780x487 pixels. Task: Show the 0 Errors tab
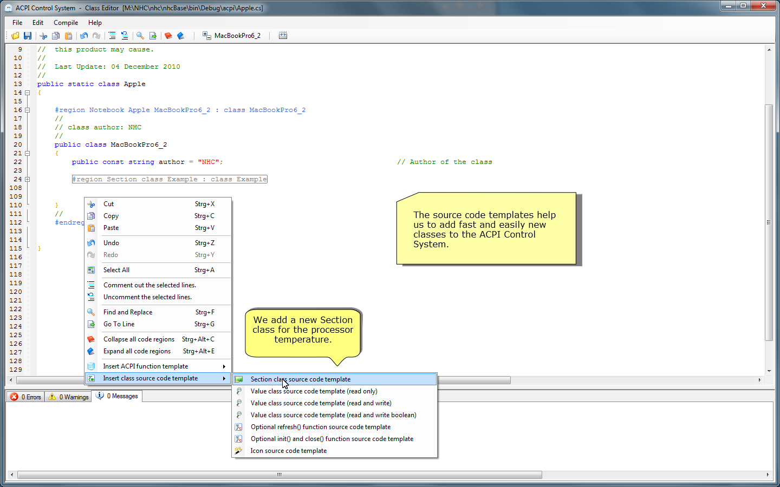point(26,397)
